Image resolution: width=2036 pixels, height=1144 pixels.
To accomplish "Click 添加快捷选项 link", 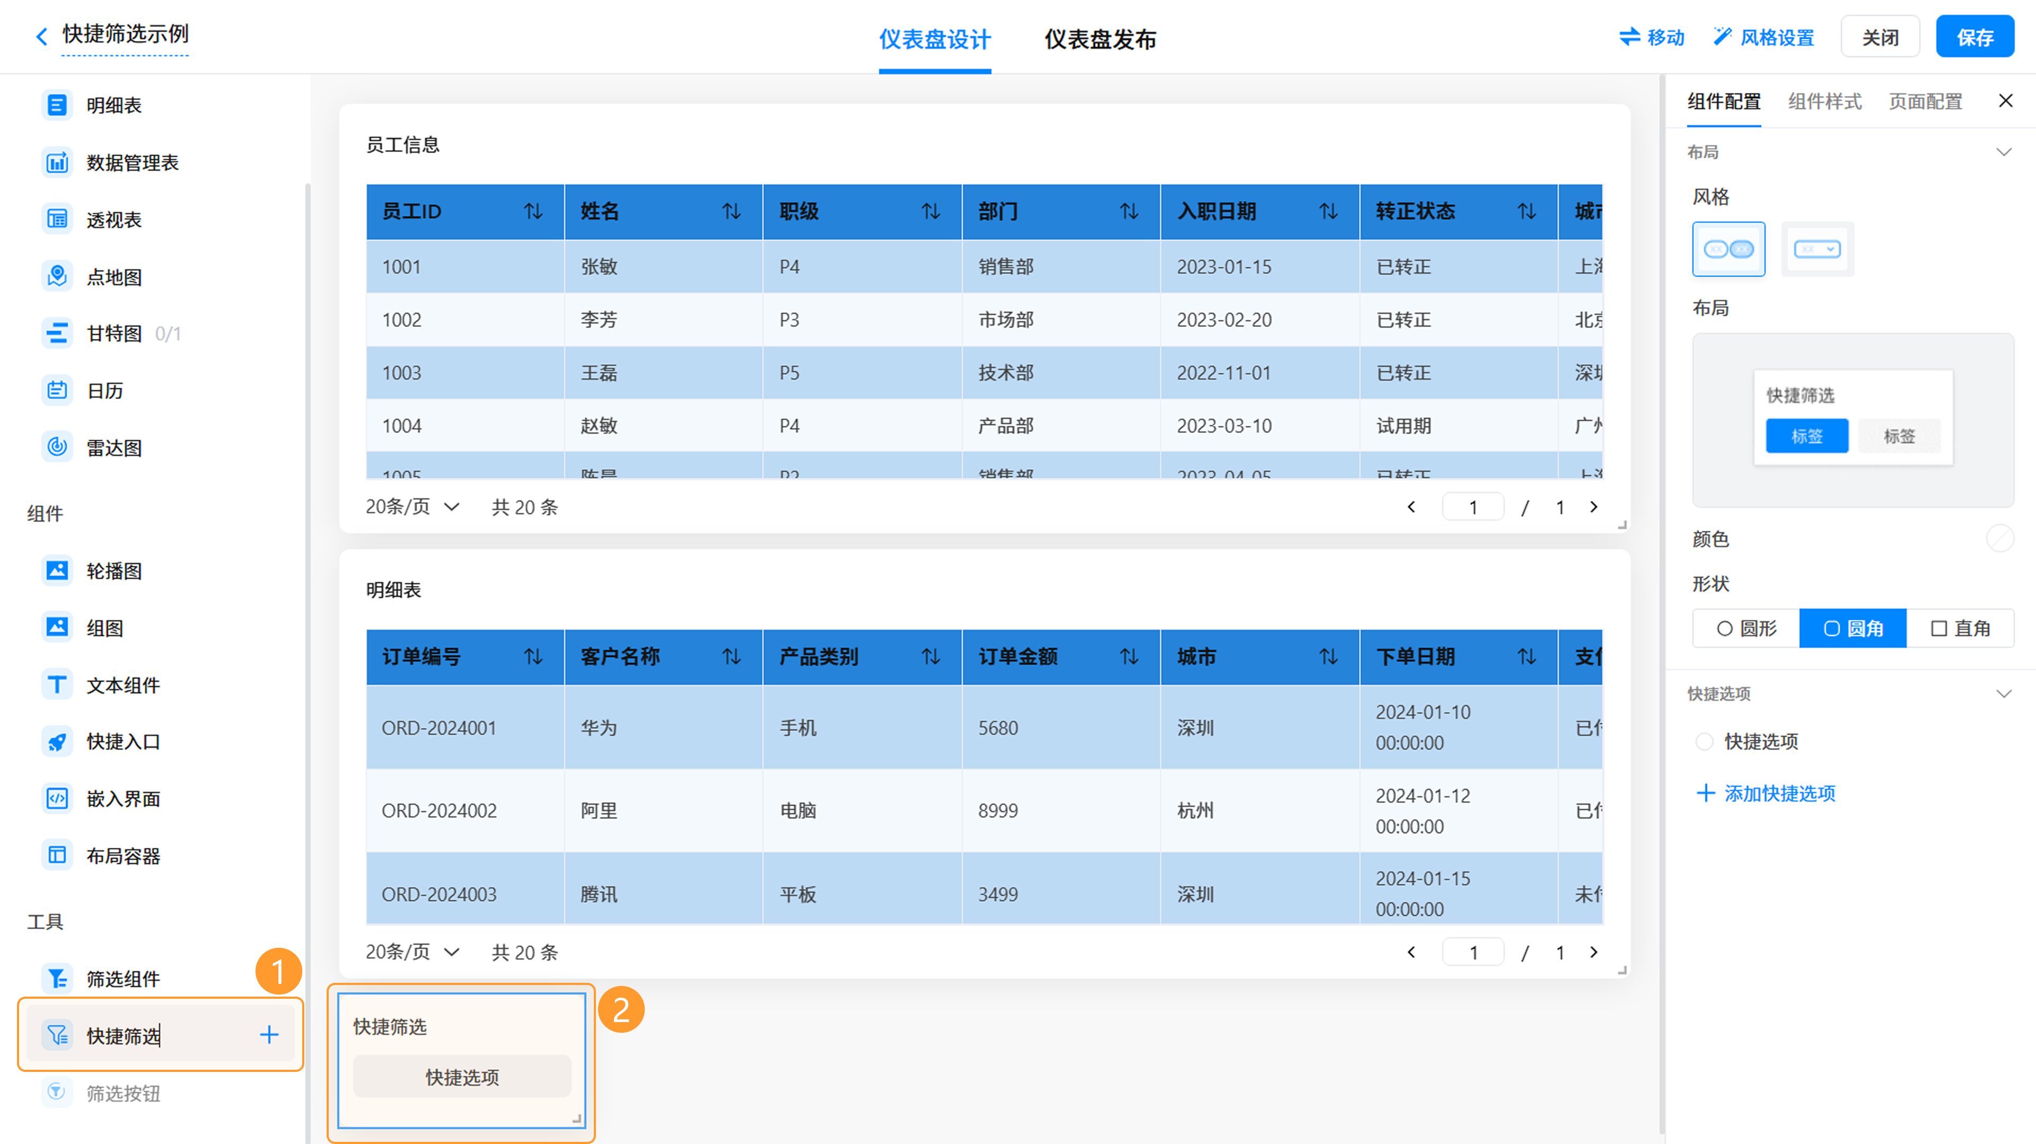I will 1766,793.
